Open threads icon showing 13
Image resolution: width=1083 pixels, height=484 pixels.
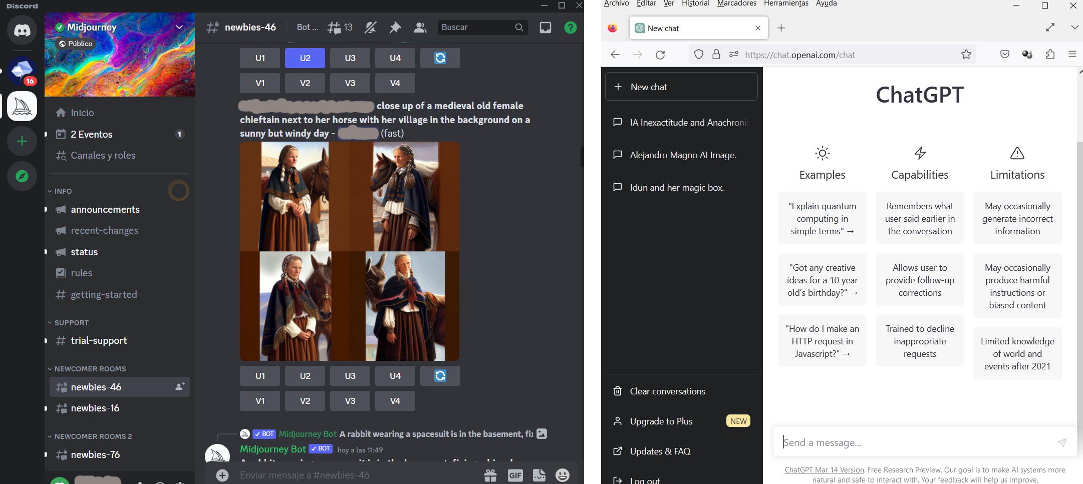[340, 28]
